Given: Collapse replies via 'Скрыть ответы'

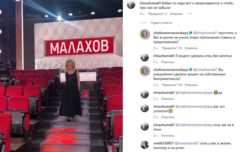Looking at the screenshot, I should (x=161, y=23).
